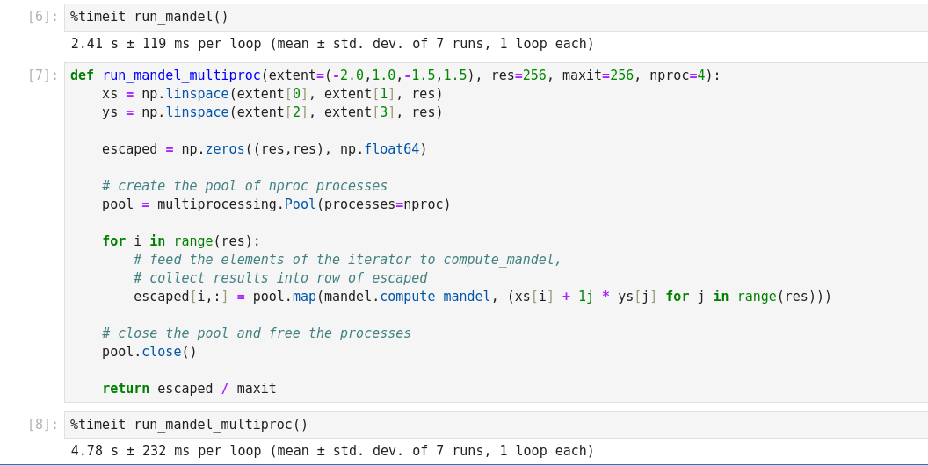Click the comment about creating the pool
This screenshot has height=465, width=928.
click(244, 186)
